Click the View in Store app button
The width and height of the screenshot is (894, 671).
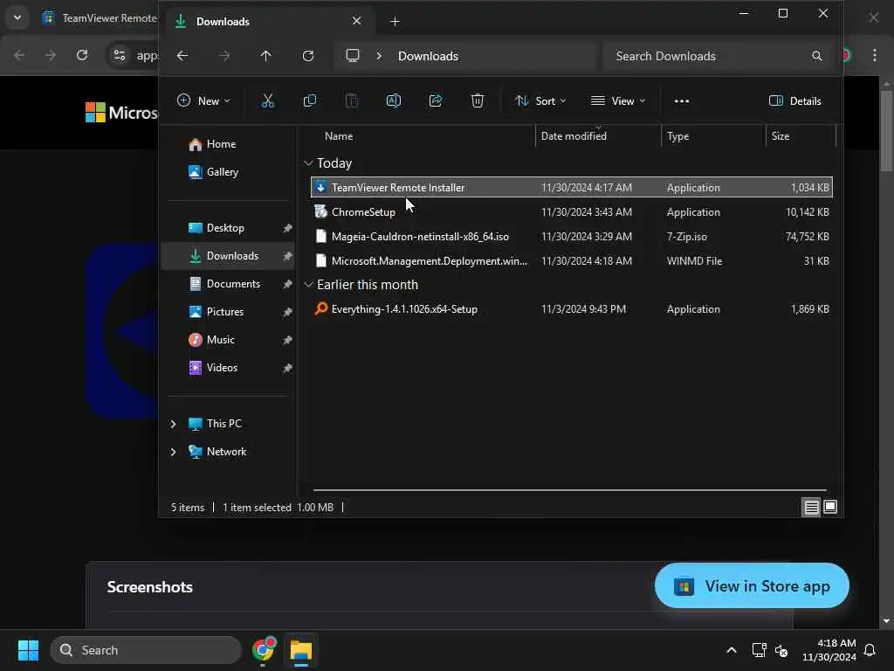(x=752, y=586)
